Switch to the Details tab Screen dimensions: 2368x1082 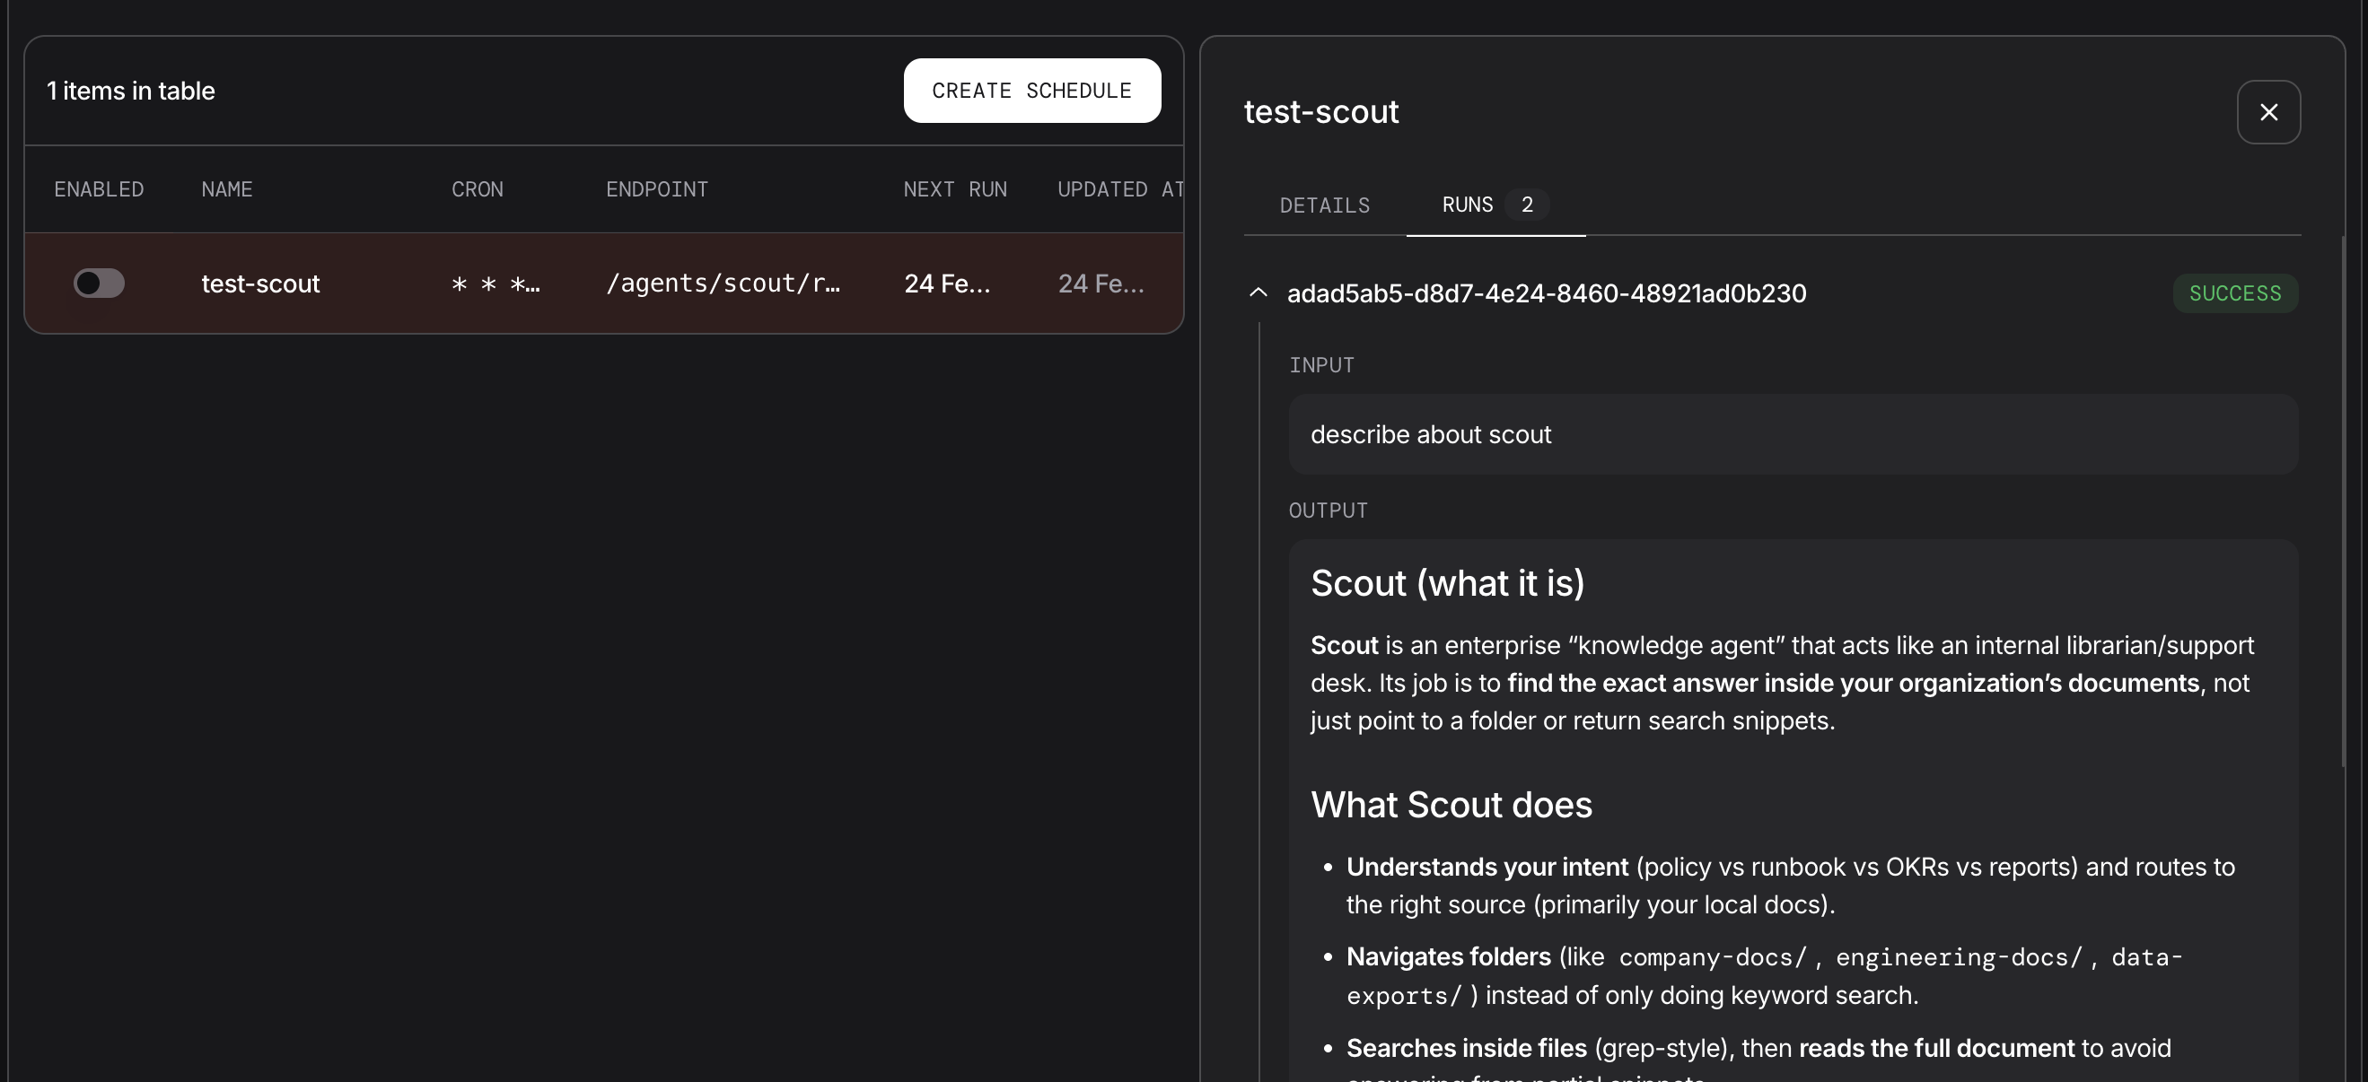tap(1324, 205)
